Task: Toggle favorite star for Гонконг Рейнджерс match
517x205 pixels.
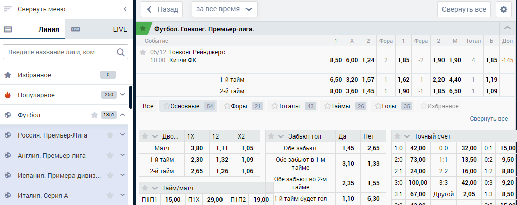Action: tap(143, 52)
